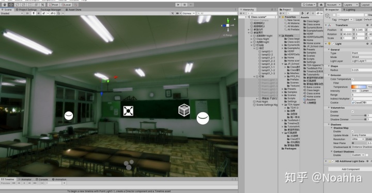
Task: Toggle the Light component enabled checkbox
Action: [333, 44]
